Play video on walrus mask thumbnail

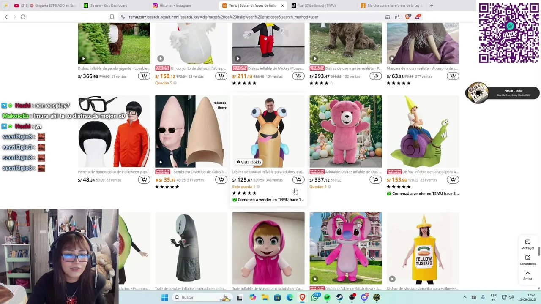click(x=392, y=59)
